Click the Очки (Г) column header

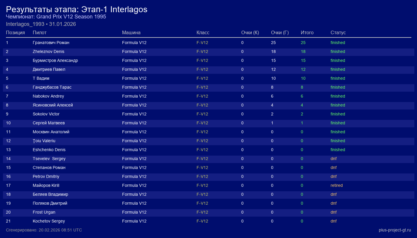click(280, 32)
